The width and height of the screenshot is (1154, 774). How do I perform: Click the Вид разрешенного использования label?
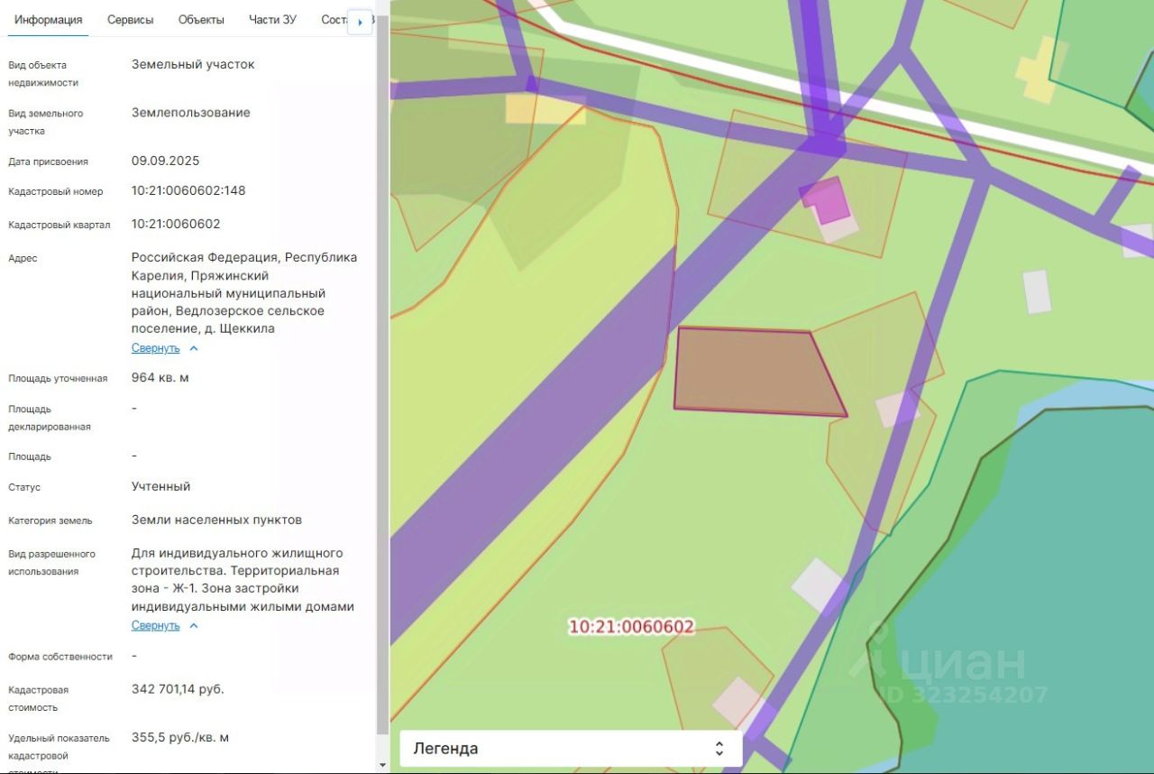point(51,563)
